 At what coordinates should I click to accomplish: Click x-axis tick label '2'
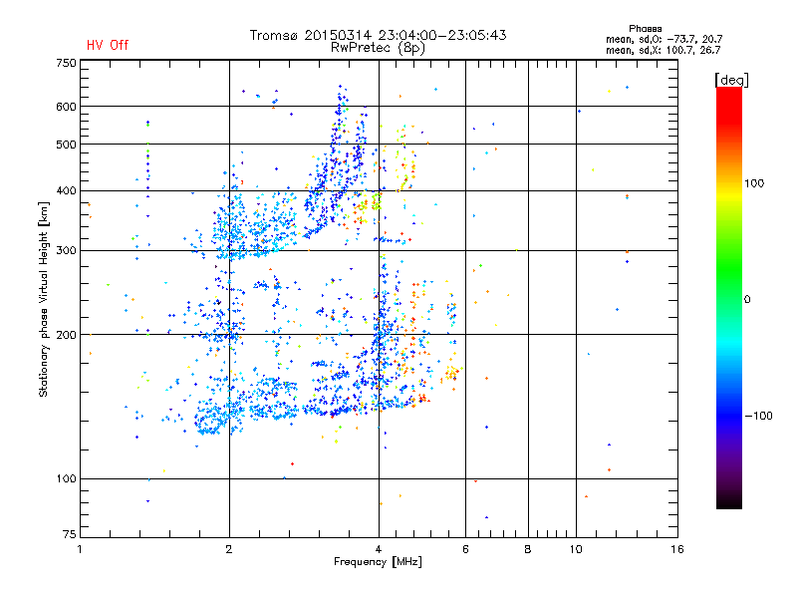point(229,549)
